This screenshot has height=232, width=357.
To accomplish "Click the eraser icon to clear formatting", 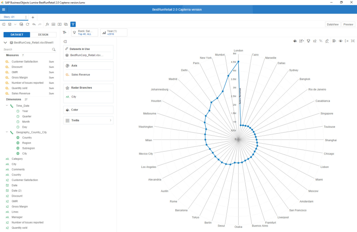I will coord(327,41).
